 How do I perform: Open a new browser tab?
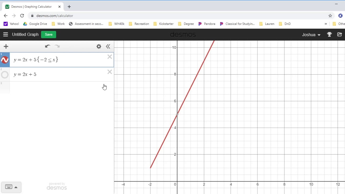click(69, 6)
